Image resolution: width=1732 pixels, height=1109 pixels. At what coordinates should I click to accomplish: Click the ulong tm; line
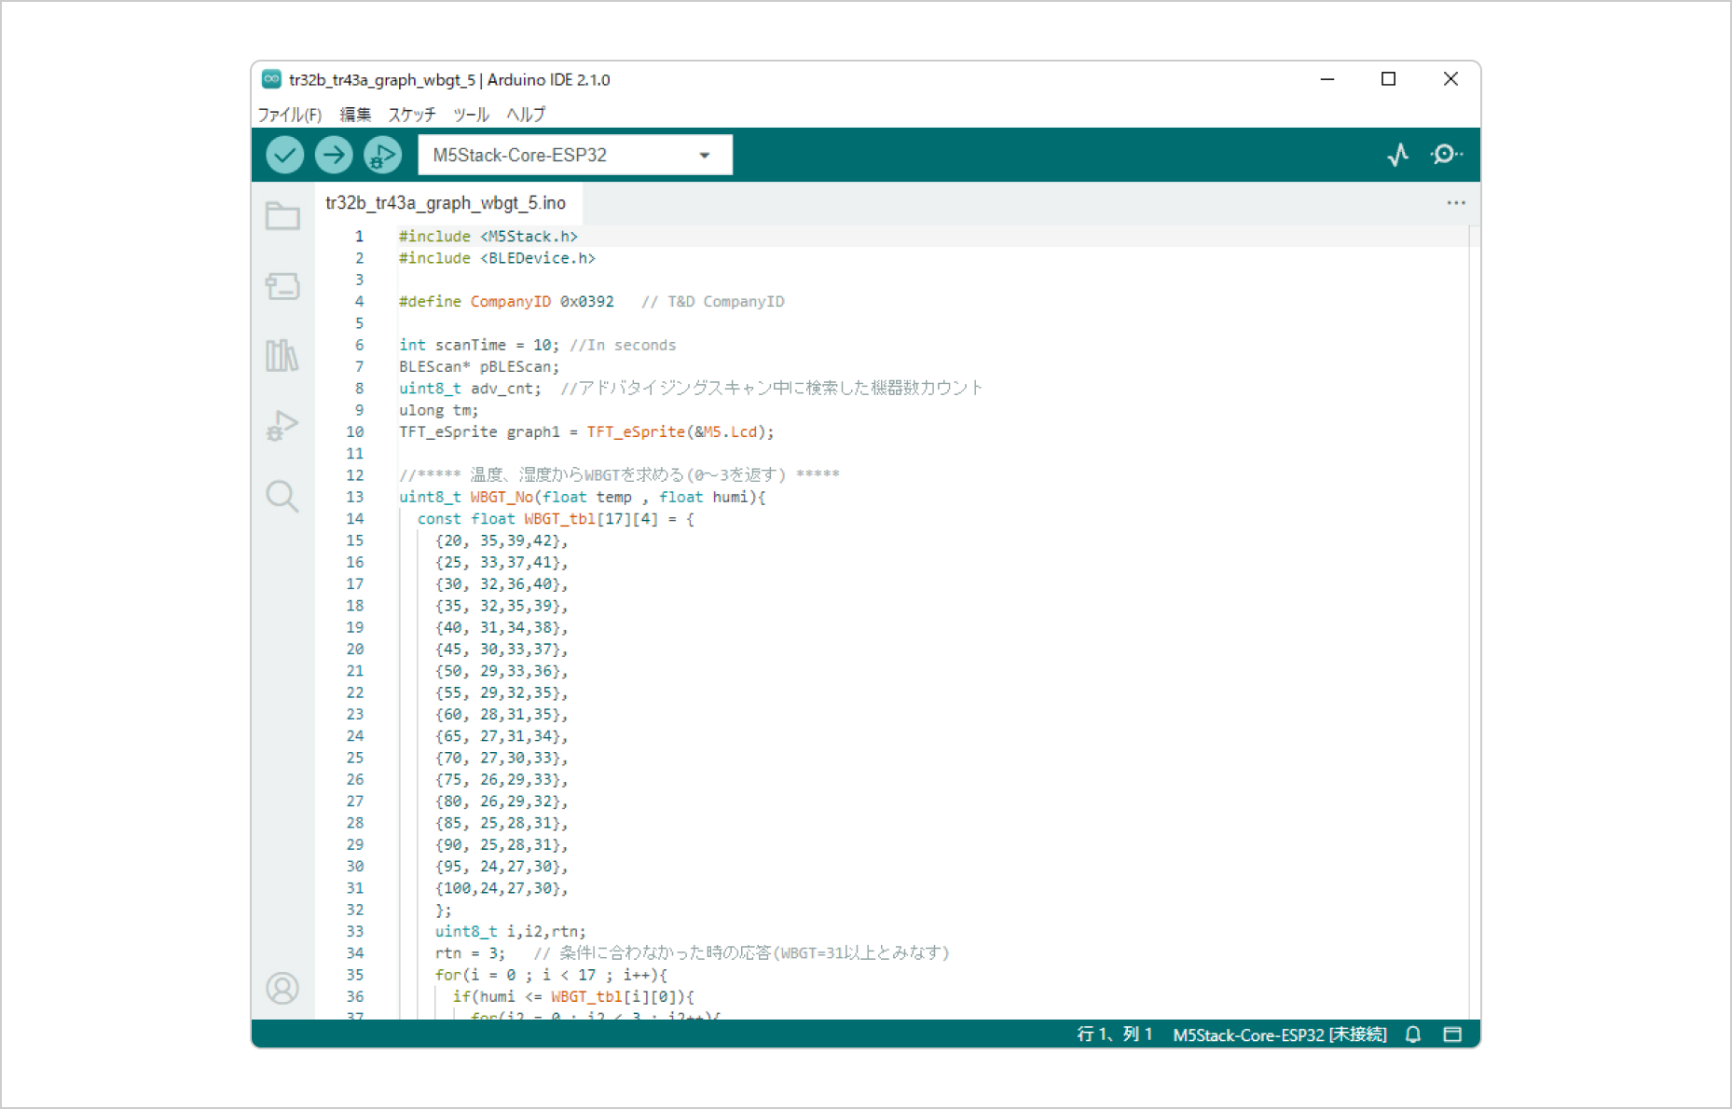pos(438,410)
